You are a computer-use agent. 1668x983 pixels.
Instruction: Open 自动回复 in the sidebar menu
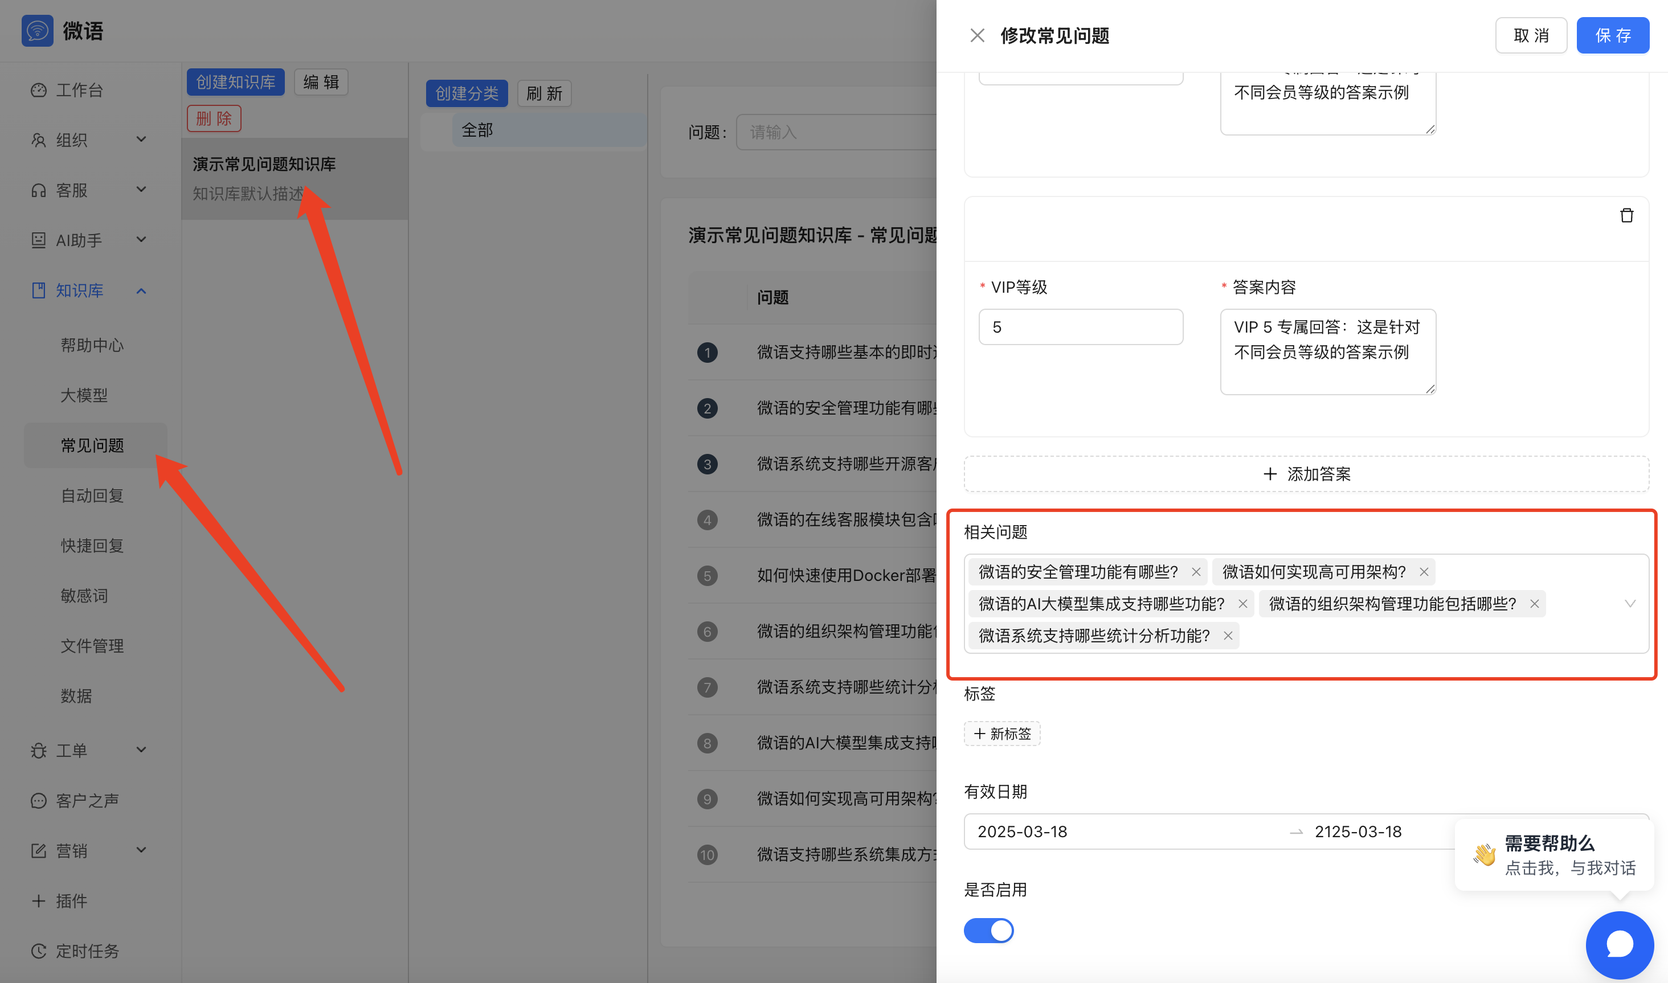(92, 495)
